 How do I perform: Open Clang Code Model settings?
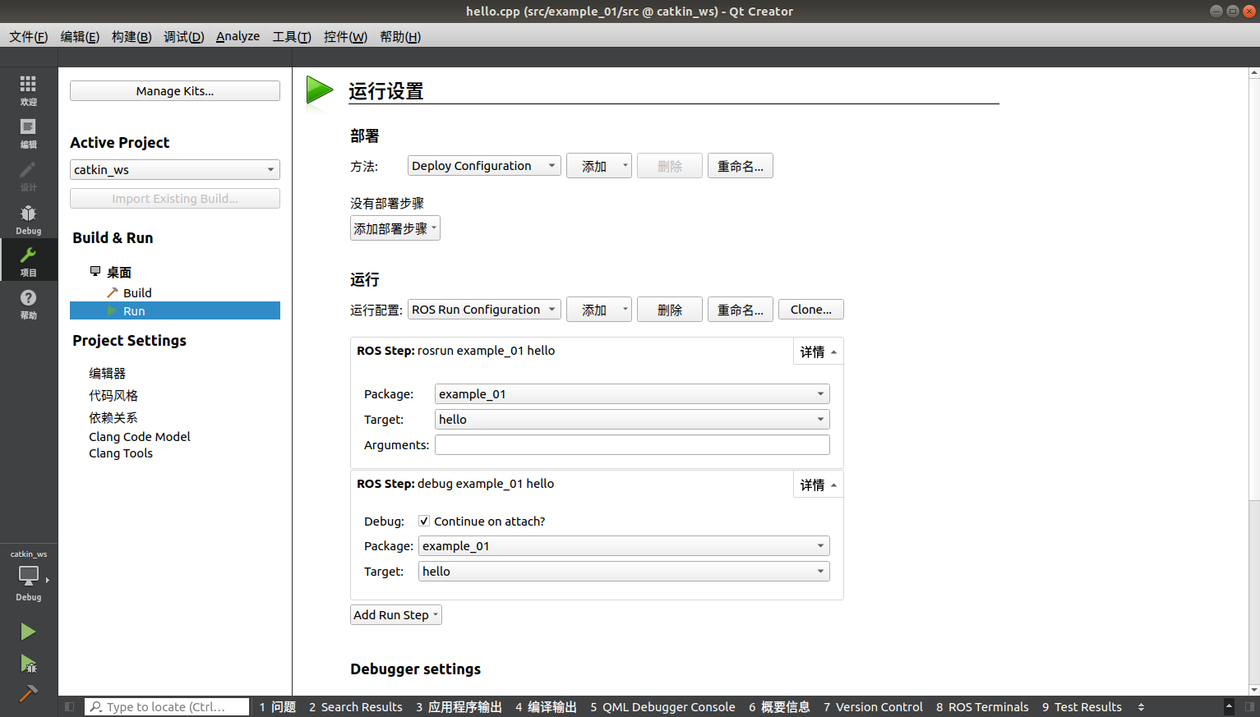pyautogui.click(x=140, y=436)
